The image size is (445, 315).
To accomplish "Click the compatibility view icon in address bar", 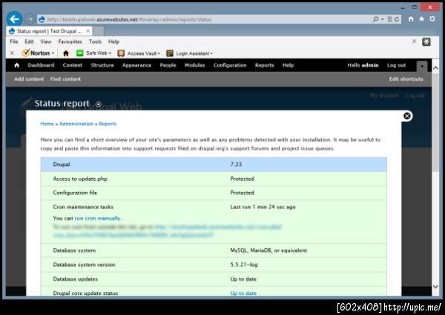I will tap(389, 19).
